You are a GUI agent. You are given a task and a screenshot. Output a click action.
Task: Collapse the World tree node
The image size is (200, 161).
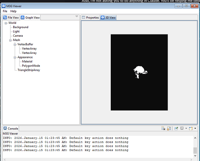point(6,23)
